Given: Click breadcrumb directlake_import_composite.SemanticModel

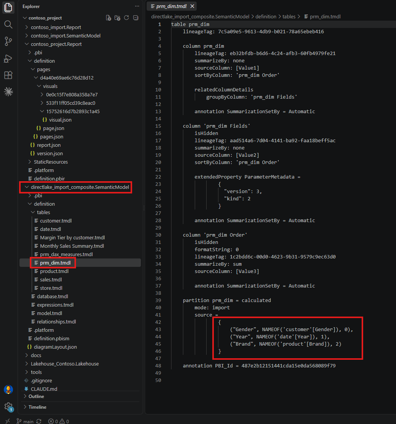Looking at the screenshot, I should [x=200, y=16].
